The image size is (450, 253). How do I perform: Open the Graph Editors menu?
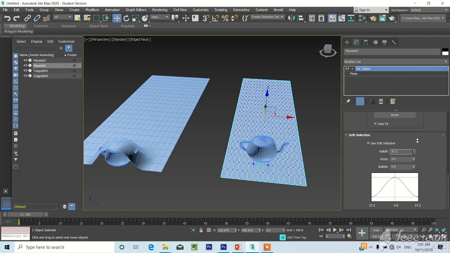pyautogui.click(x=136, y=10)
